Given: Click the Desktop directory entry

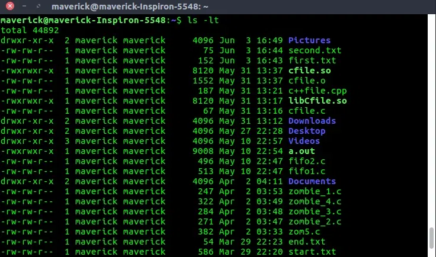Looking at the screenshot, I should tap(306, 131).
